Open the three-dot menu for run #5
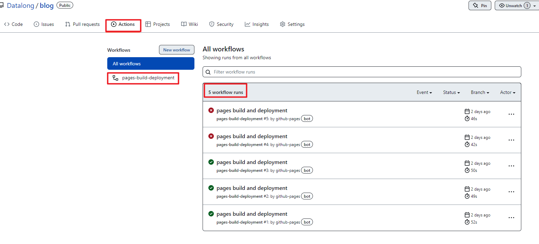539x244 pixels. tap(511, 114)
